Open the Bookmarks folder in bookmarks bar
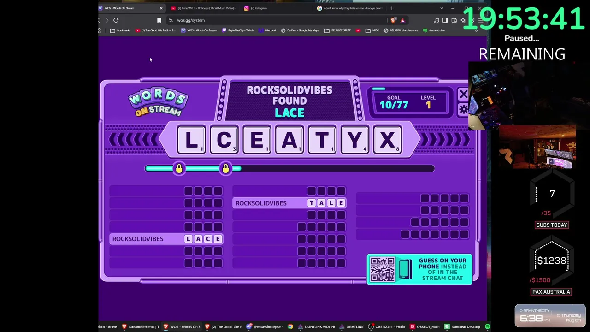This screenshot has height=332, width=590. [120, 30]
